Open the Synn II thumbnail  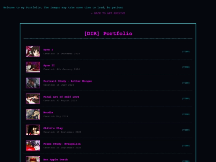pos(33,67)
